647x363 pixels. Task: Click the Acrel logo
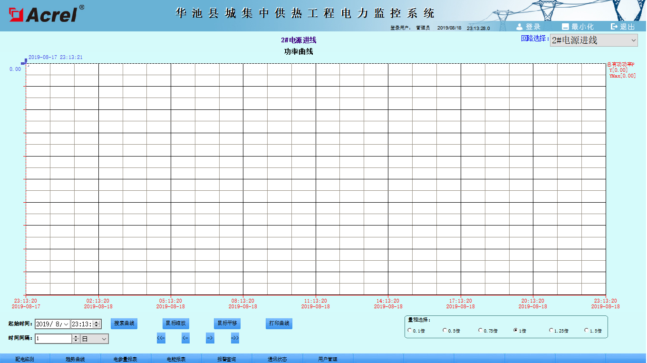pos(46,14)
